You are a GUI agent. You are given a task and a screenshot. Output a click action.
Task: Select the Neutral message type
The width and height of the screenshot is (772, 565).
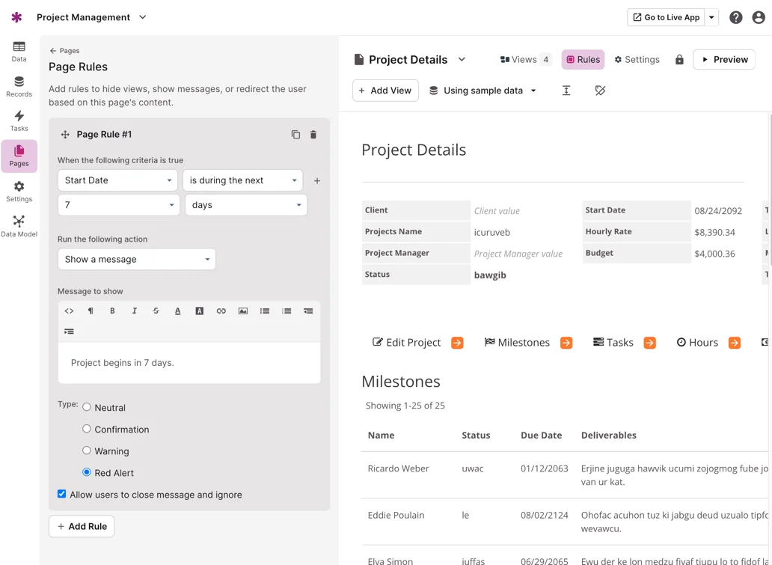pos(87,407)
